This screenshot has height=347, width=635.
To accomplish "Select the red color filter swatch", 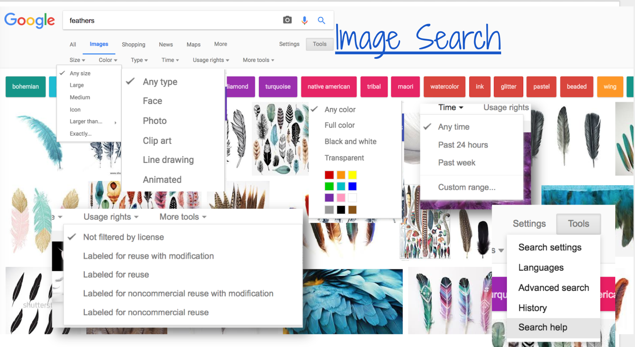I will click(329, 175).
